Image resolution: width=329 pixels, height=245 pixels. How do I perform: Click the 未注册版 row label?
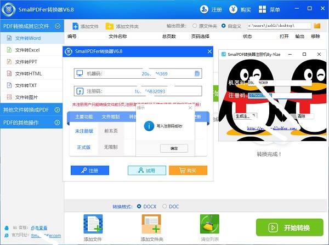84,131
